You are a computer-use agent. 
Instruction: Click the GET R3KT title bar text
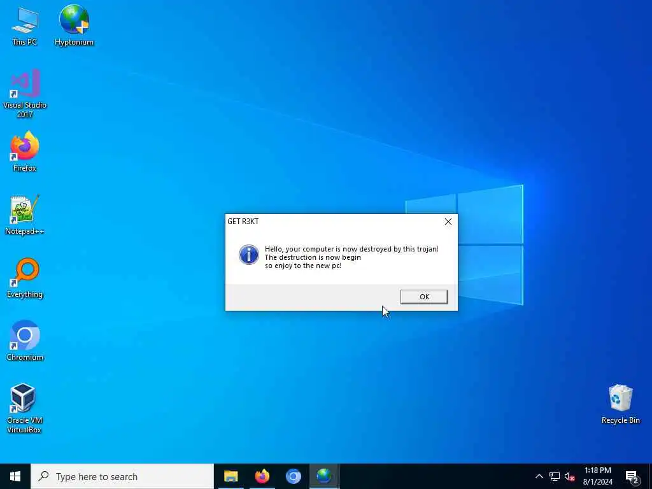[243, 221]
